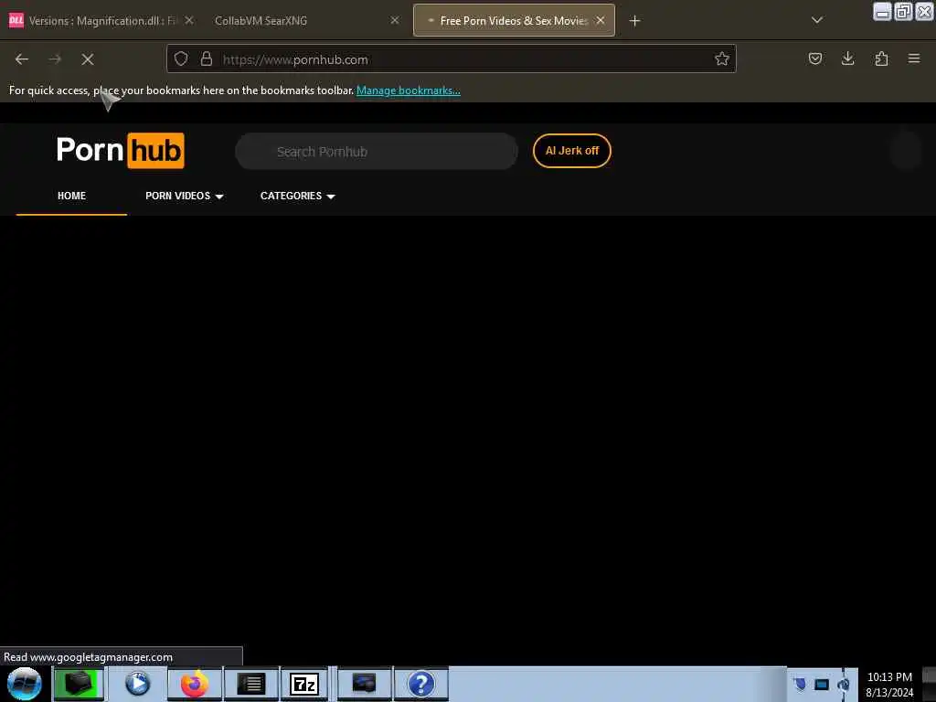The height and width of the screenshot is (702, 936).
Task: Click the padlock site security icon
Action: click(x=207, y=58)
